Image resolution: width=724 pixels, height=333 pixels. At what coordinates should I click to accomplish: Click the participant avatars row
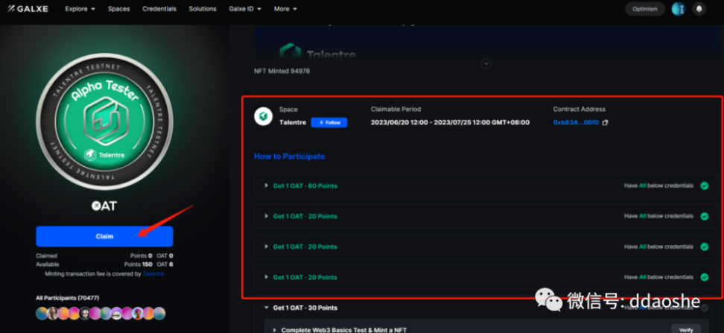pos(101,314)
